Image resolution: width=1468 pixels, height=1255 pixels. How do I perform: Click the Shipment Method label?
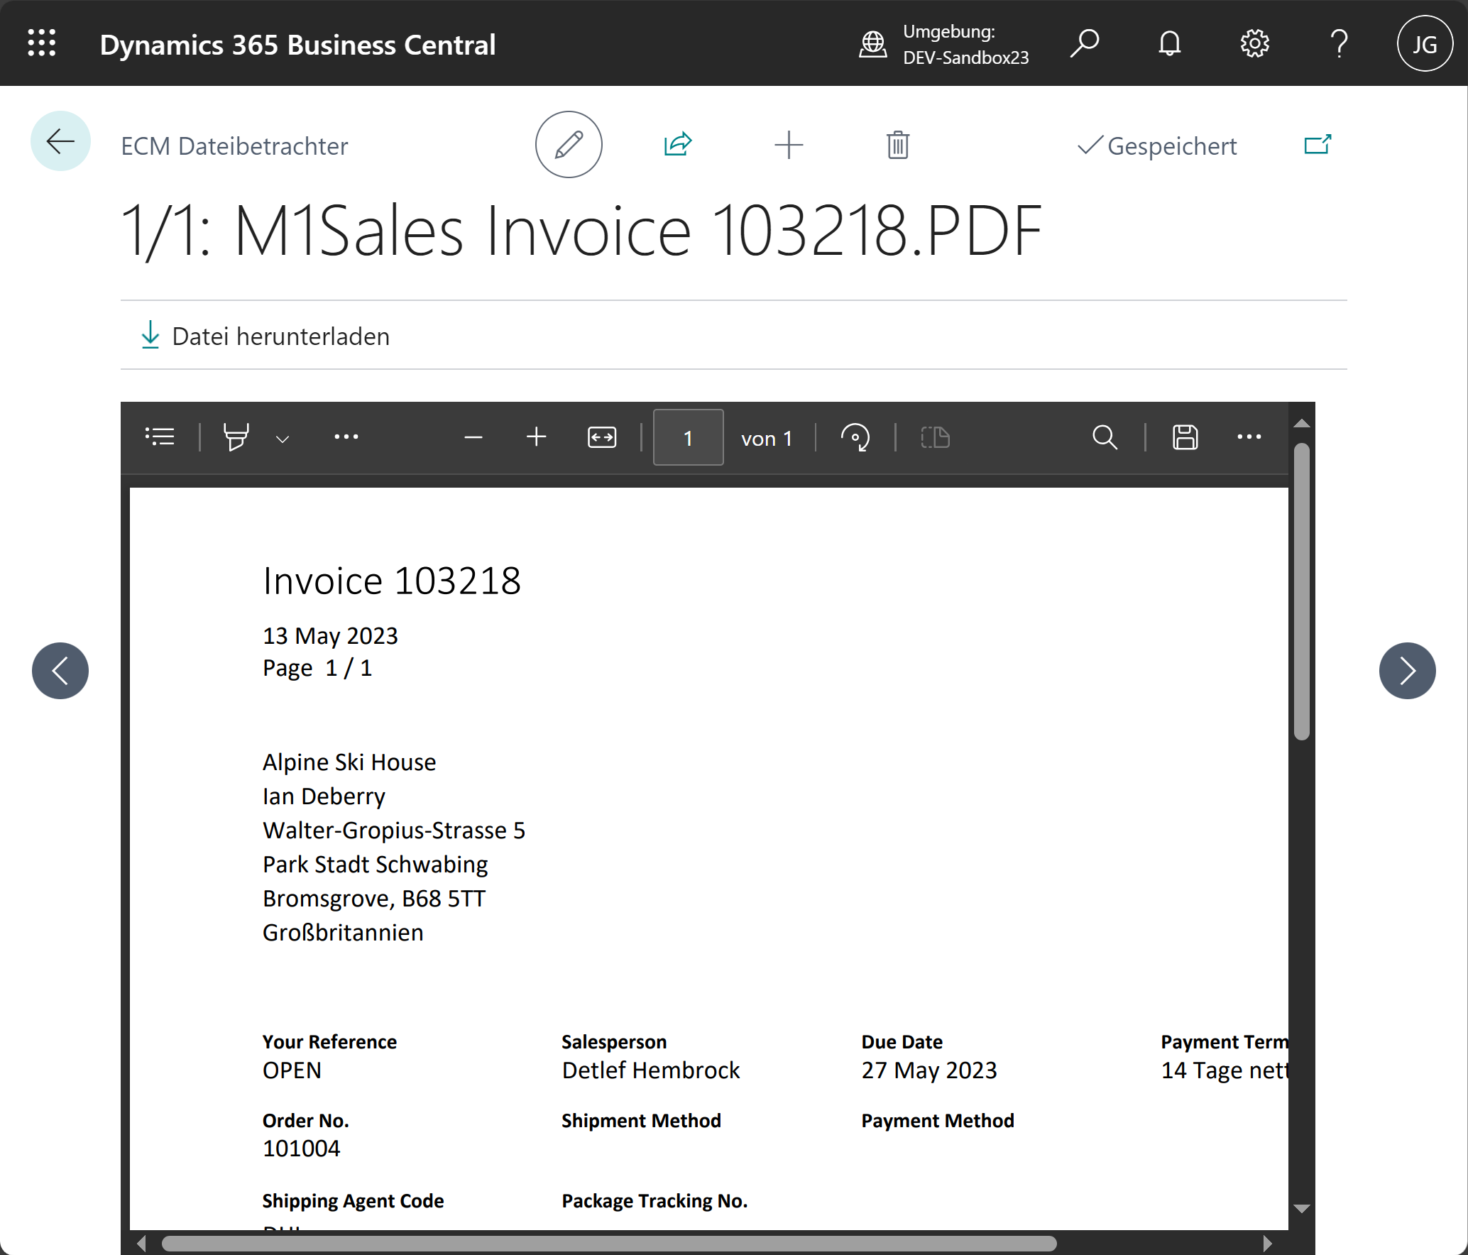click(641, 1121)
